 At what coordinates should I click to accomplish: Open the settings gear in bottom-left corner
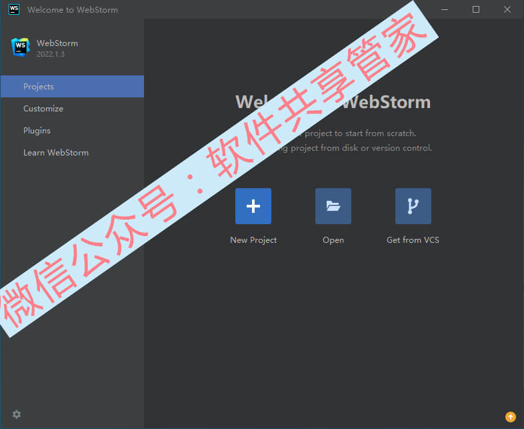[x=17, y=414]
